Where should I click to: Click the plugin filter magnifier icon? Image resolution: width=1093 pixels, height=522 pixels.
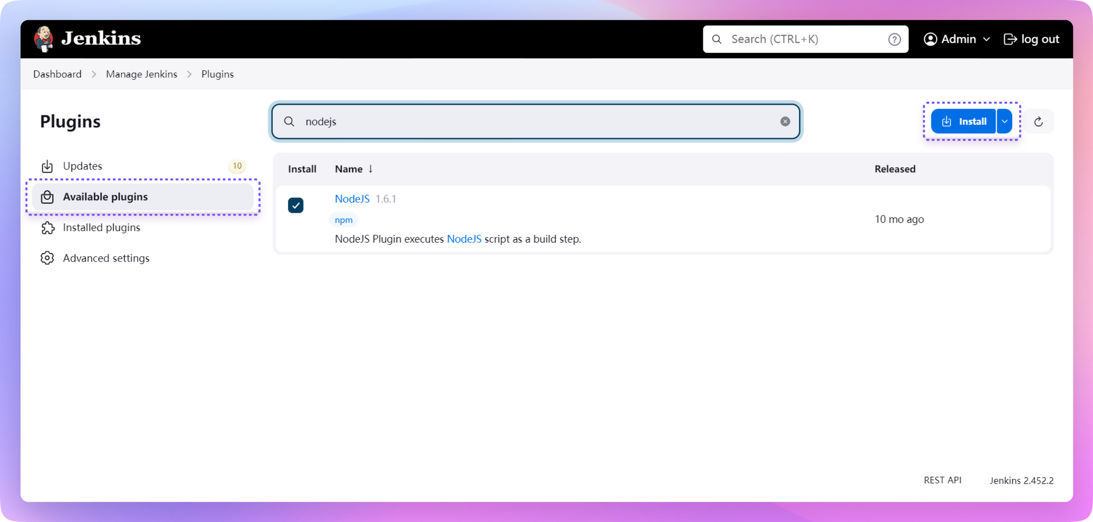point(289,121)
